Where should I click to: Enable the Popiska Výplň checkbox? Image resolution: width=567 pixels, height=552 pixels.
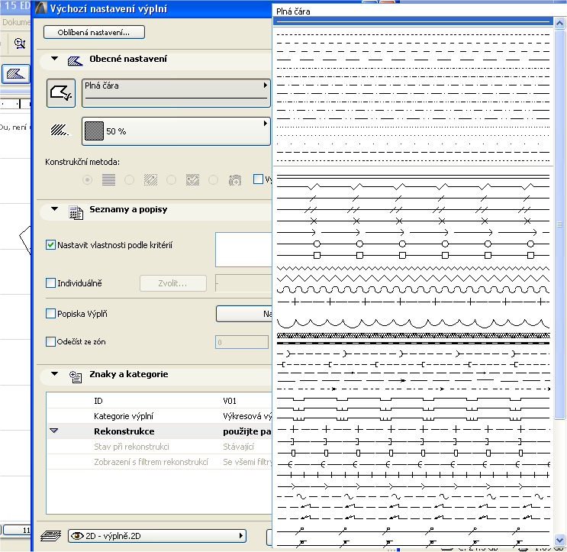(50, 314)
